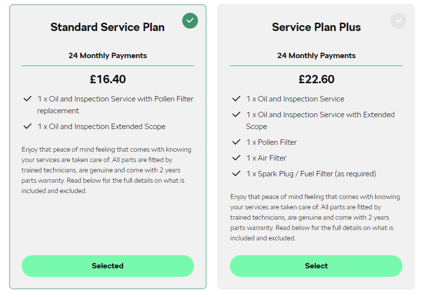This screenshot has width=425, height=297.
Task: Toggle selection on the Plus plan's circle indicator
Action: point(398,21)
